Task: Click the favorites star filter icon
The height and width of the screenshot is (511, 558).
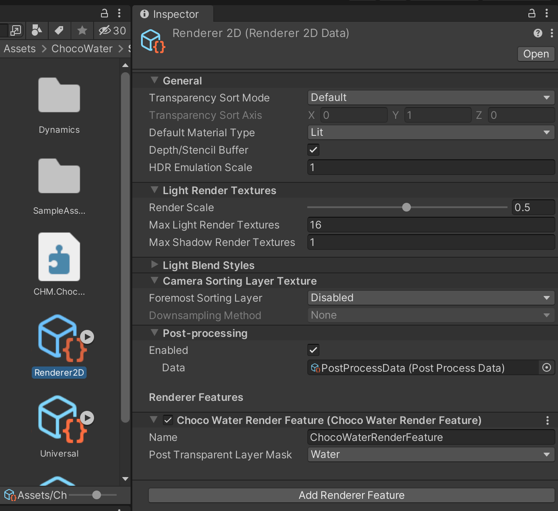Action: [82, 30]
